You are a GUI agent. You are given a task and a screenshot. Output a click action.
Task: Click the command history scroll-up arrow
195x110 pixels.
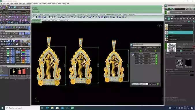(x=163, y=6)
